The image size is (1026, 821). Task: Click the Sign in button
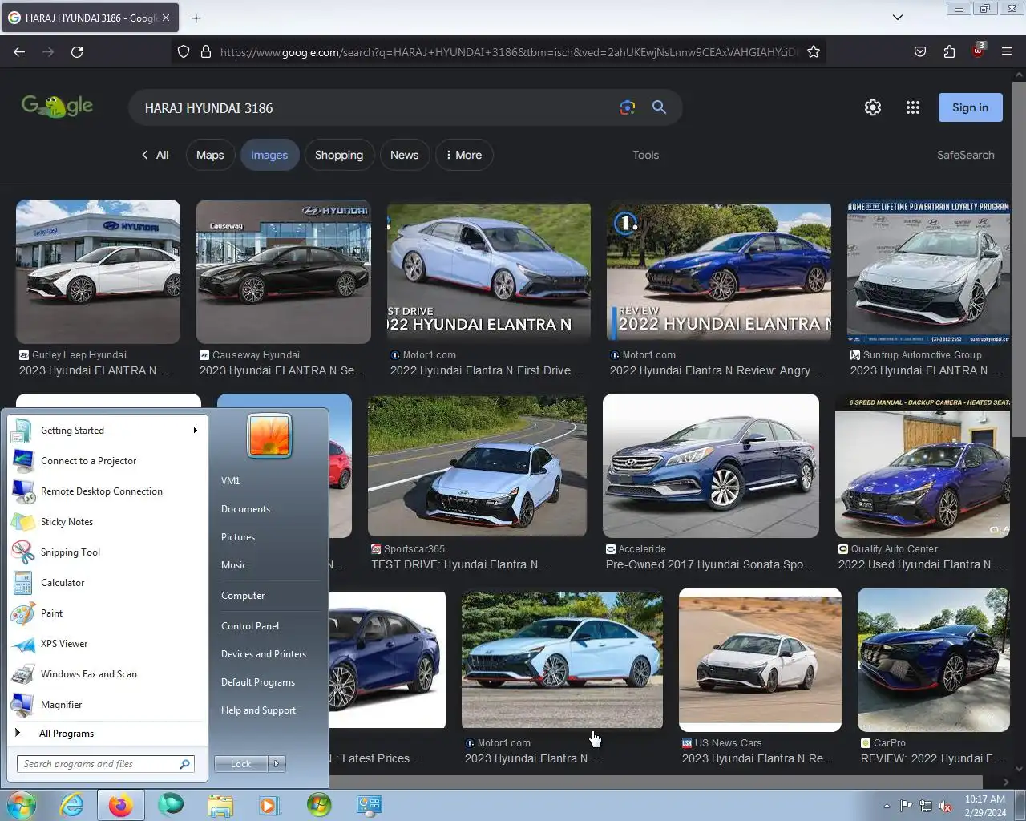[970, 107]
